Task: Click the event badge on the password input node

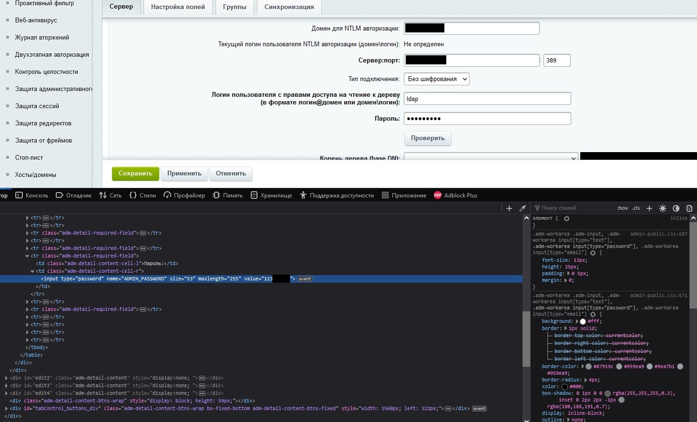Action: click(305, 279)
